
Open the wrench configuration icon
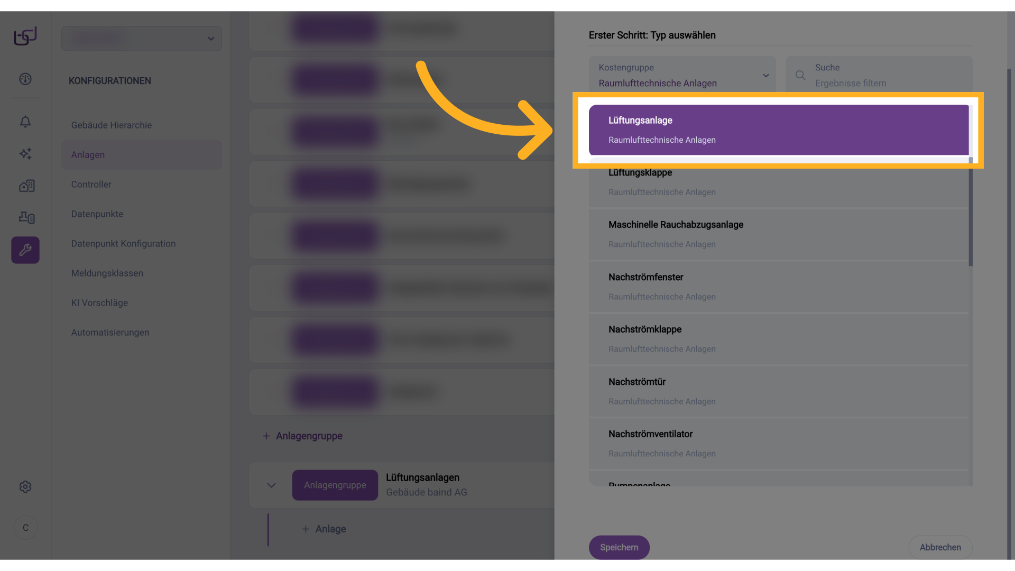25,250
